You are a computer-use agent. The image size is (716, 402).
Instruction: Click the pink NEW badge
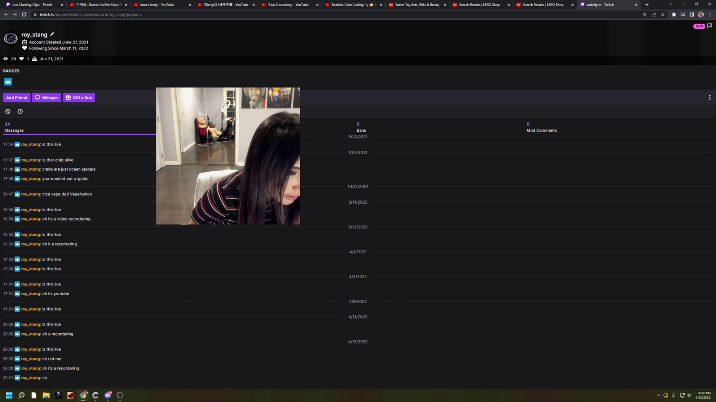pos(699,26)
